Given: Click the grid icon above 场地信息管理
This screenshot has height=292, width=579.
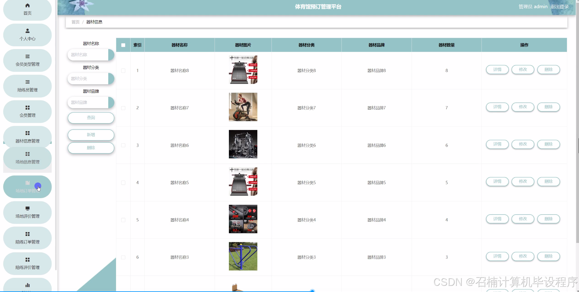Looking at the screenshot, I should pyautogui.click(x=28, y=154).
